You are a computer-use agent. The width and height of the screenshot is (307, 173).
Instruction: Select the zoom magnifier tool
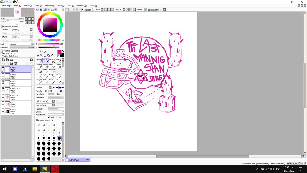pos(41,55)
